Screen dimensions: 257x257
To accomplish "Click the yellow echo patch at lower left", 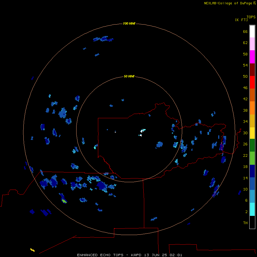I will (33, 250).
